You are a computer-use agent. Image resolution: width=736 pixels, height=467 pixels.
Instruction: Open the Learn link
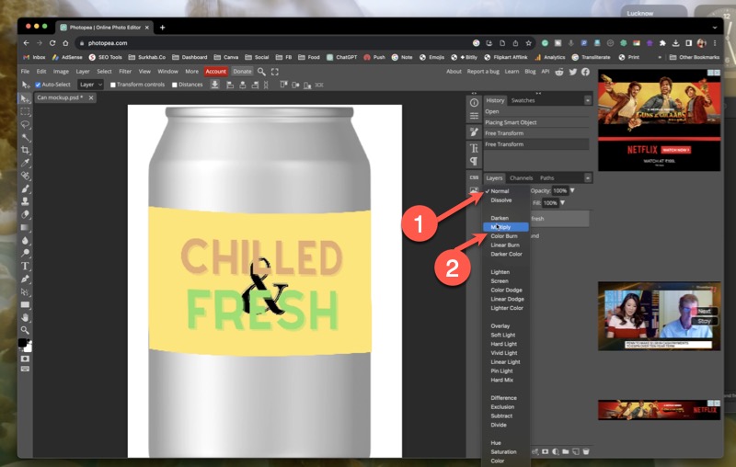click(512, 72)
